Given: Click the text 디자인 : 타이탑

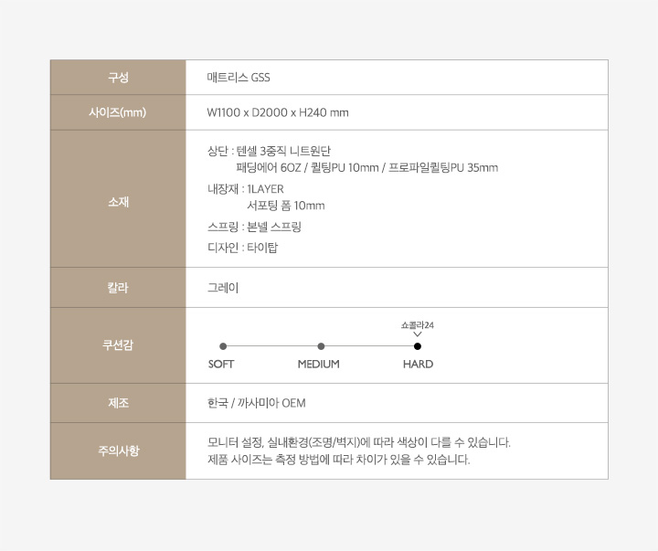Looking at the screenshot, I should pyautogui.click(x=242, y=248).
